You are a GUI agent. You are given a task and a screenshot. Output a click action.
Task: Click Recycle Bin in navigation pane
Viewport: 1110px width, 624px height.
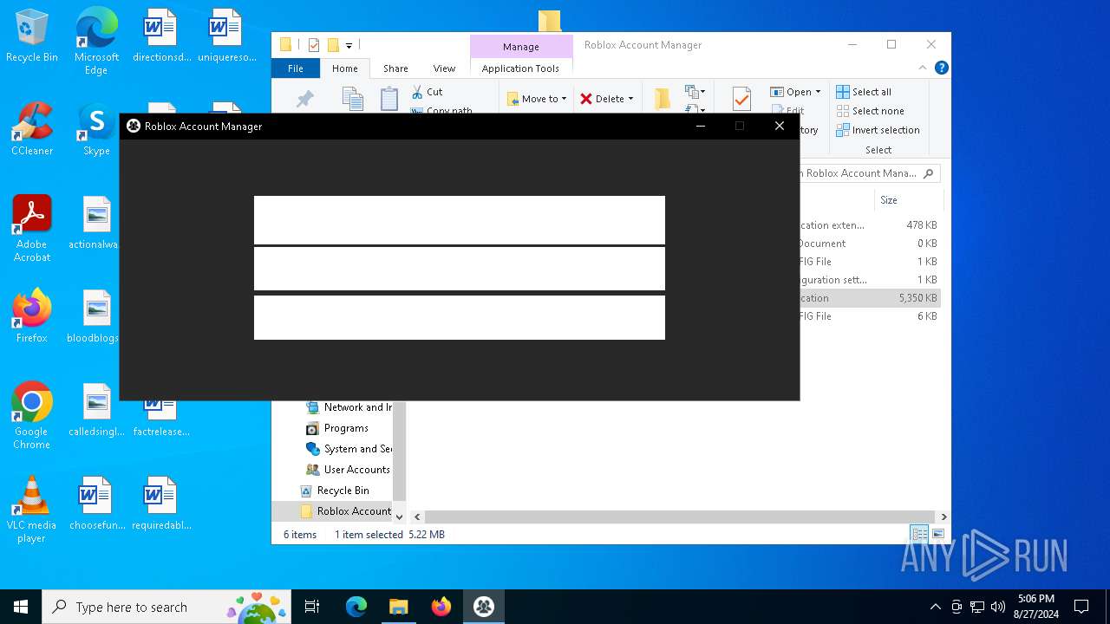click(334, 491)
